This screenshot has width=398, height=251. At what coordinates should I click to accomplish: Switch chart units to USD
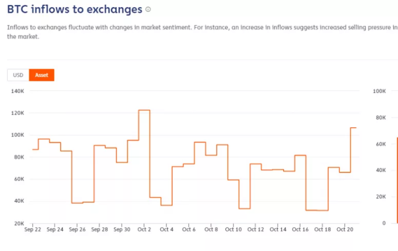tap(18, 75)
